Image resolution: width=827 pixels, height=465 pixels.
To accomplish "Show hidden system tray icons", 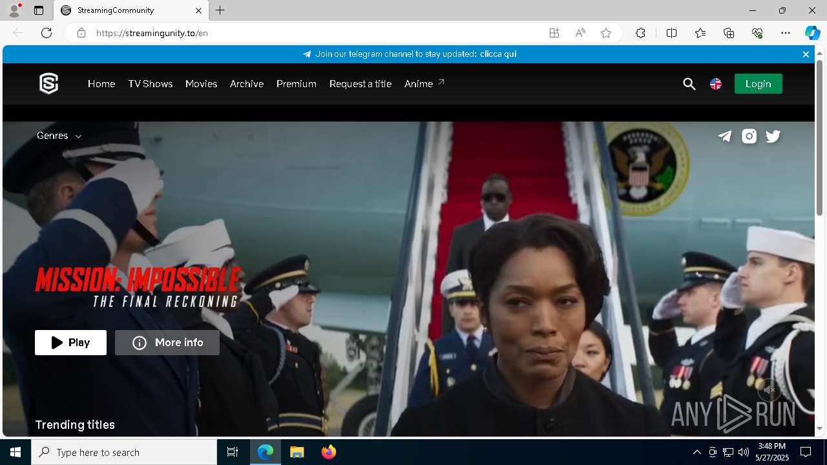I will pos(696,452).
